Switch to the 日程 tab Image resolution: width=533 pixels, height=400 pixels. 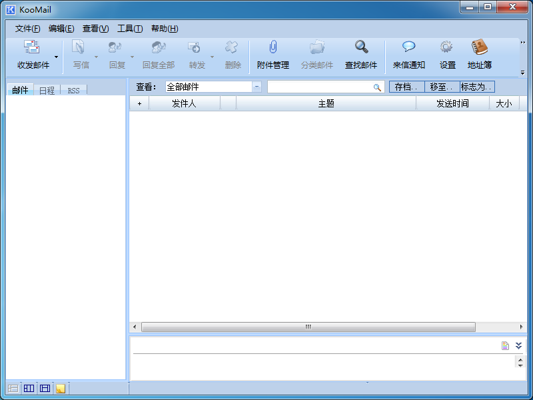point(47,90)
